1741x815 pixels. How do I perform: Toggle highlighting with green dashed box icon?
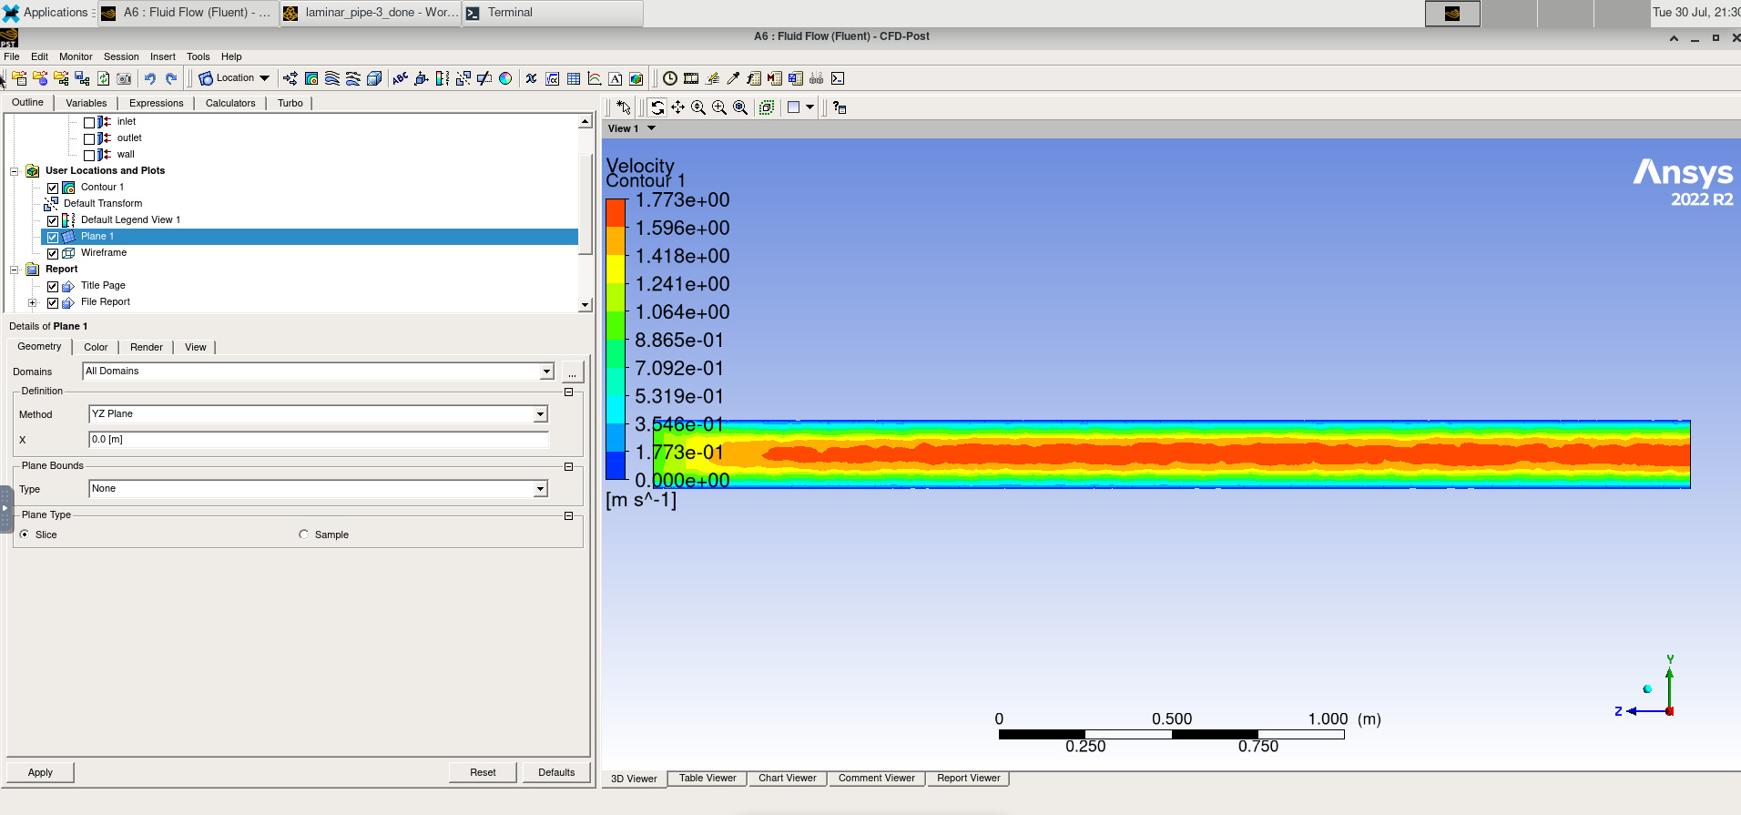coord(767,107)
